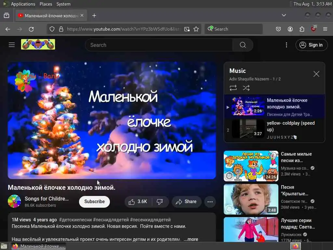Click the clock Thu Aug 1
The width and height of the screenshot is (333, 250).
pyautogui.click(x=312, y=4)
